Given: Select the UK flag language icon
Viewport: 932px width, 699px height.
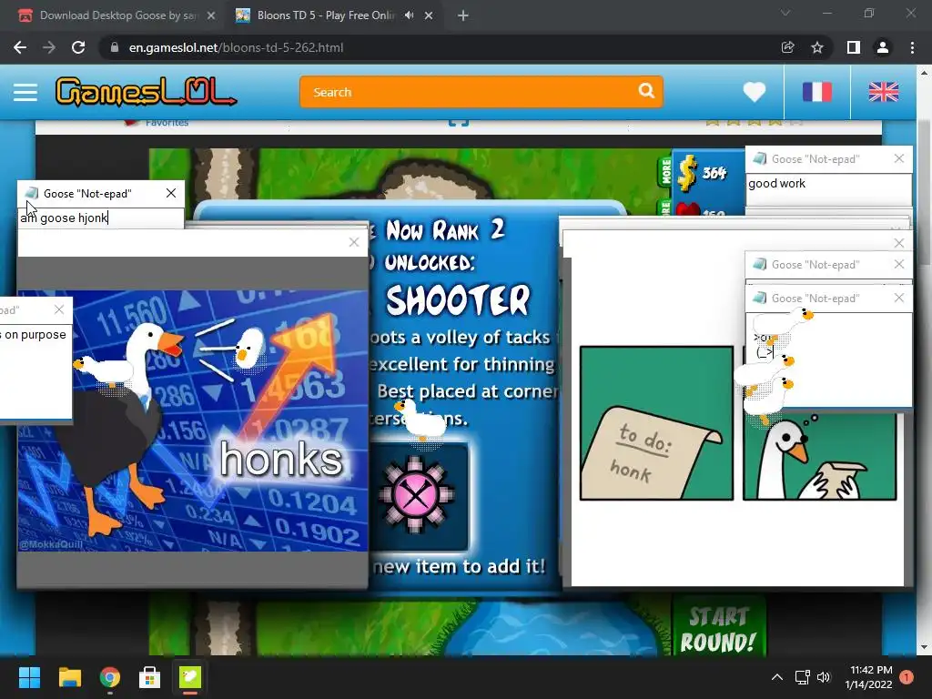Looking at the screenshot, I should click(x=883, y=92).
